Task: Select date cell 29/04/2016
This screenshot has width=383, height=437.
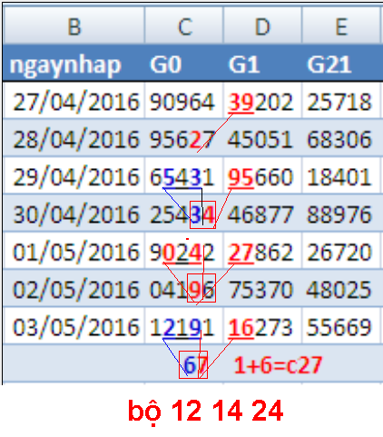Action: (74, 176)
